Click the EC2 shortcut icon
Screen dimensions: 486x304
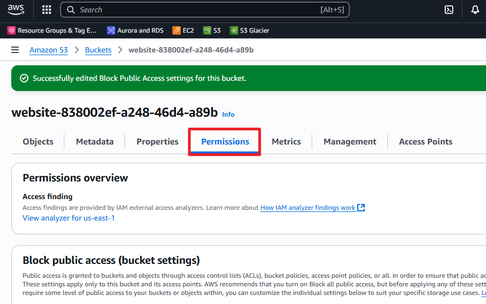[176, 31]
